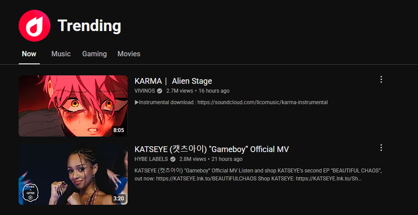Click the red Trending flame logo
Screen dimensions: 418x215
(35, 26)
